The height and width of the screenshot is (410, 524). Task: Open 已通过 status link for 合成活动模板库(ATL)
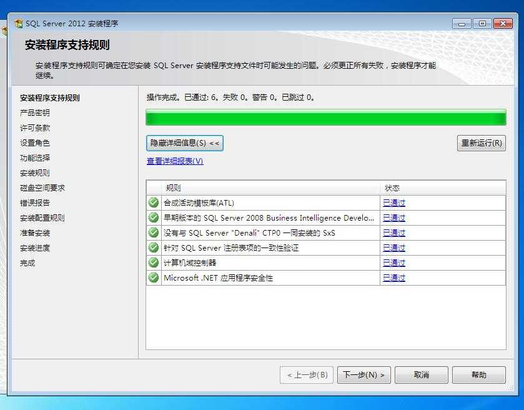tap(394, 203)
